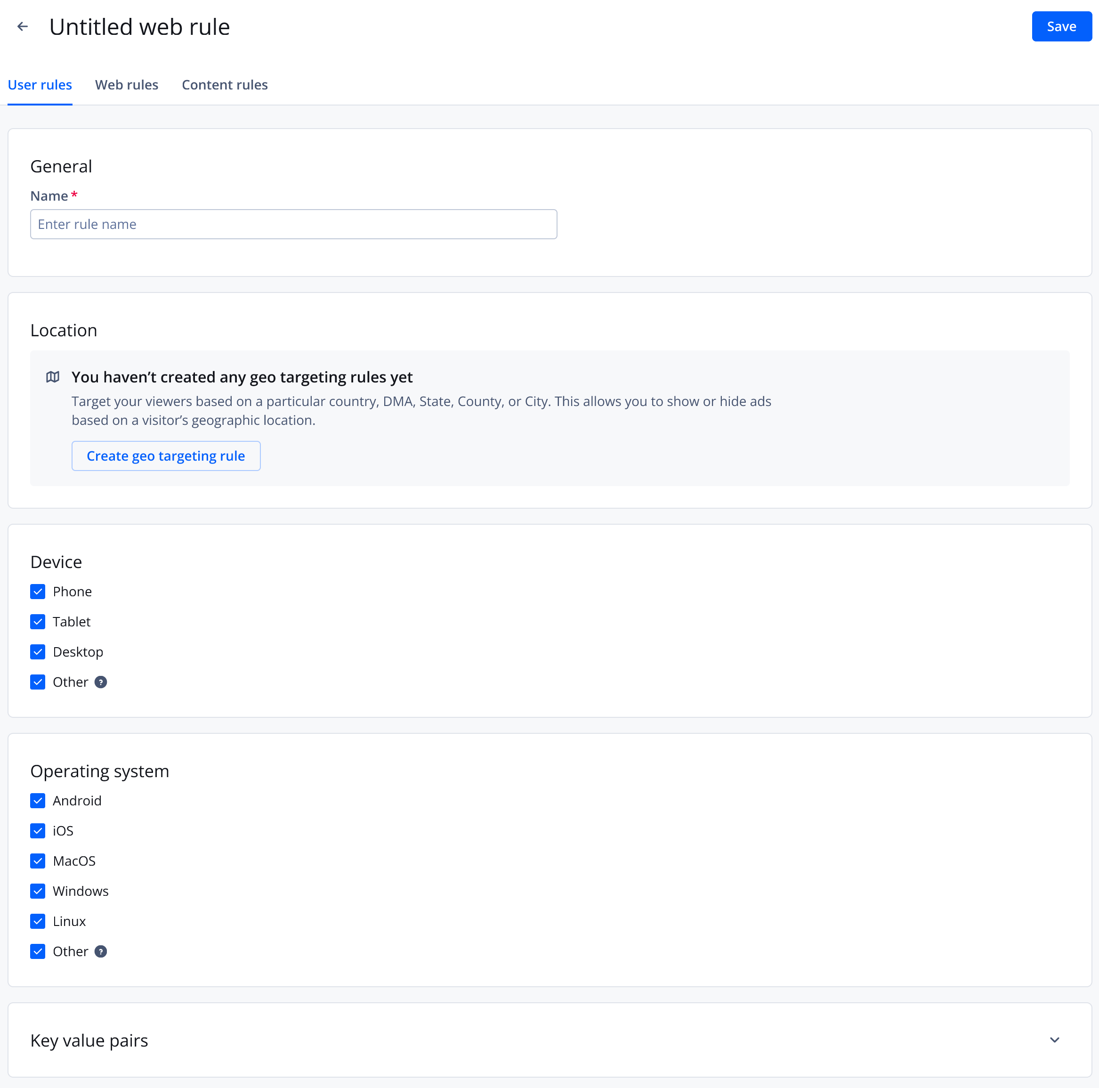
Task: Select the User rules tab
Action: (40, 84)
